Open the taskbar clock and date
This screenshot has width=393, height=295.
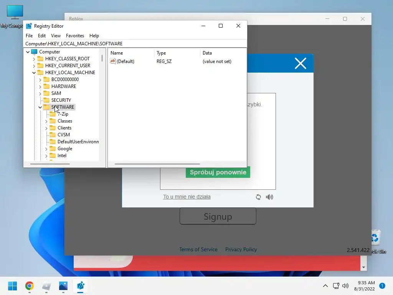coord(365,286)
